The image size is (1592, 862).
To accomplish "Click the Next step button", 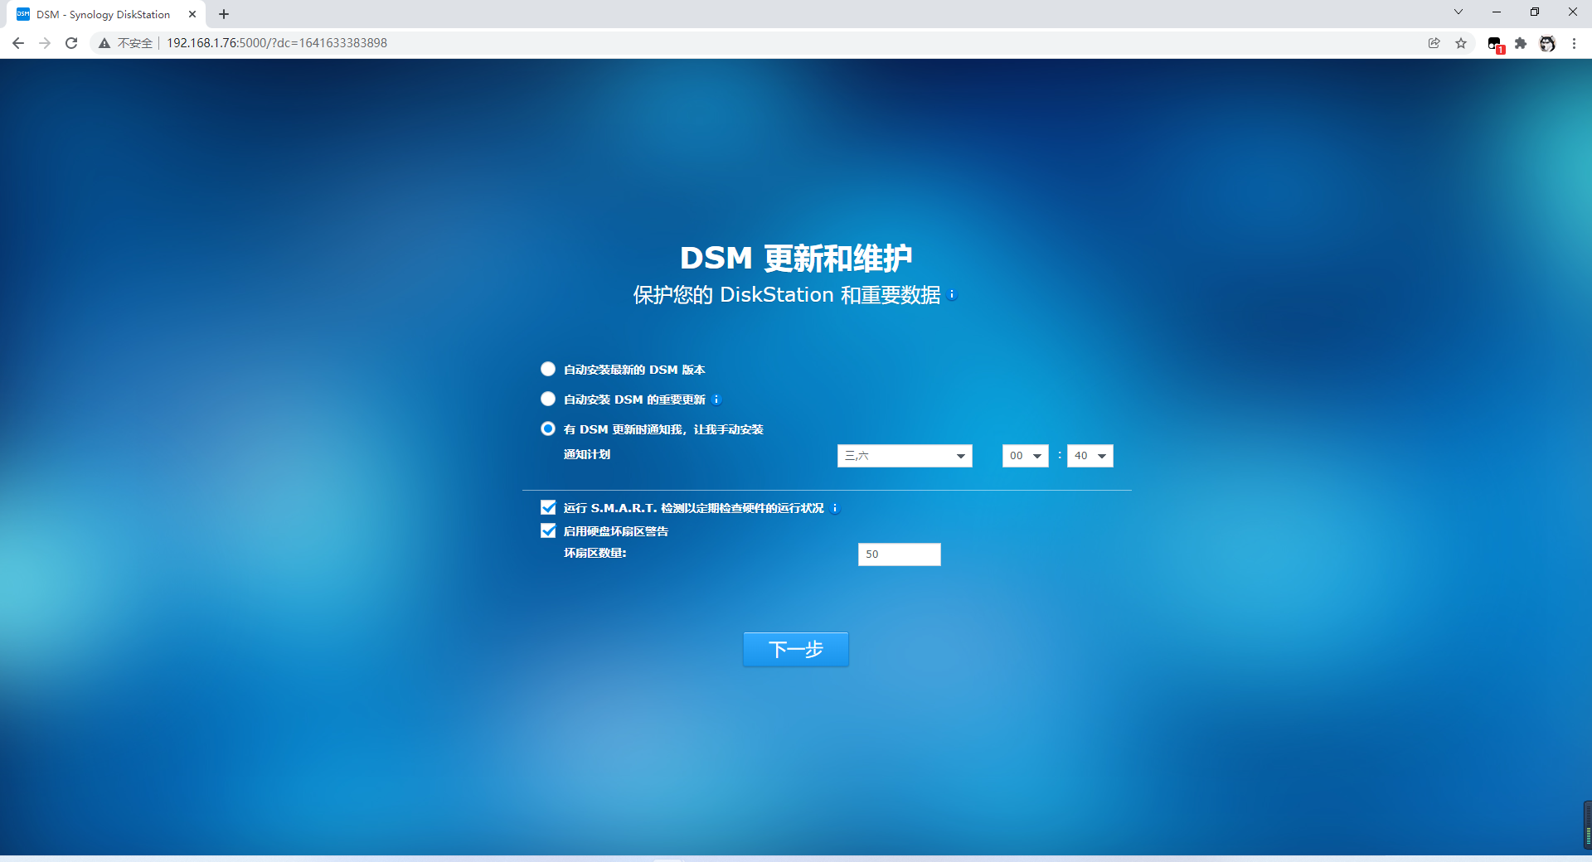I will 795,649.
